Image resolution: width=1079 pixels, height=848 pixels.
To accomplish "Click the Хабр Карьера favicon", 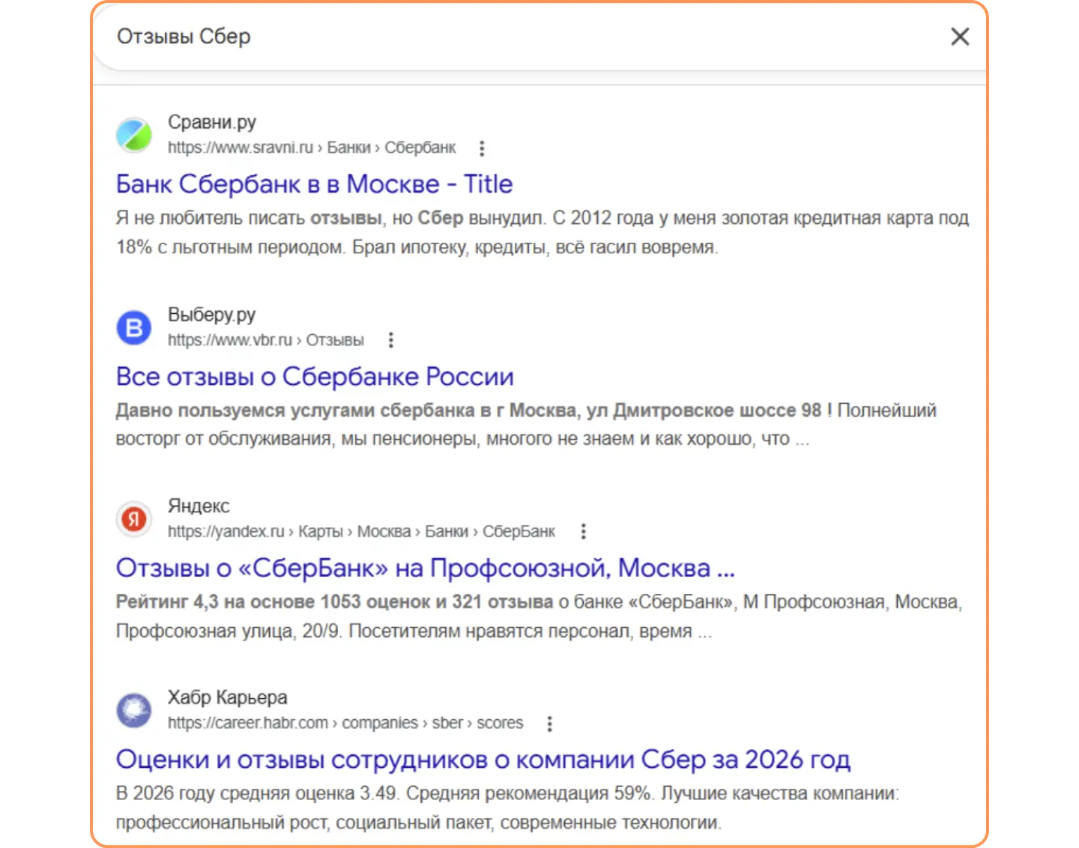I will click(x=134, y=710).
